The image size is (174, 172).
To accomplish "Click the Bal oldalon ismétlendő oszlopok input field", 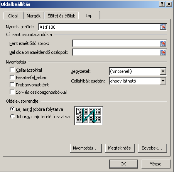I will pyautogui.click(x=116, y=52).
